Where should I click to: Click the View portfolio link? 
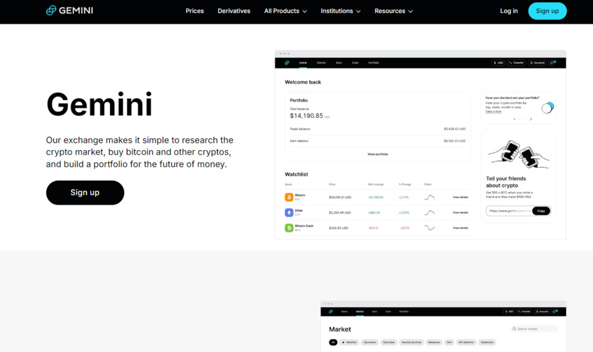[378, 154]
